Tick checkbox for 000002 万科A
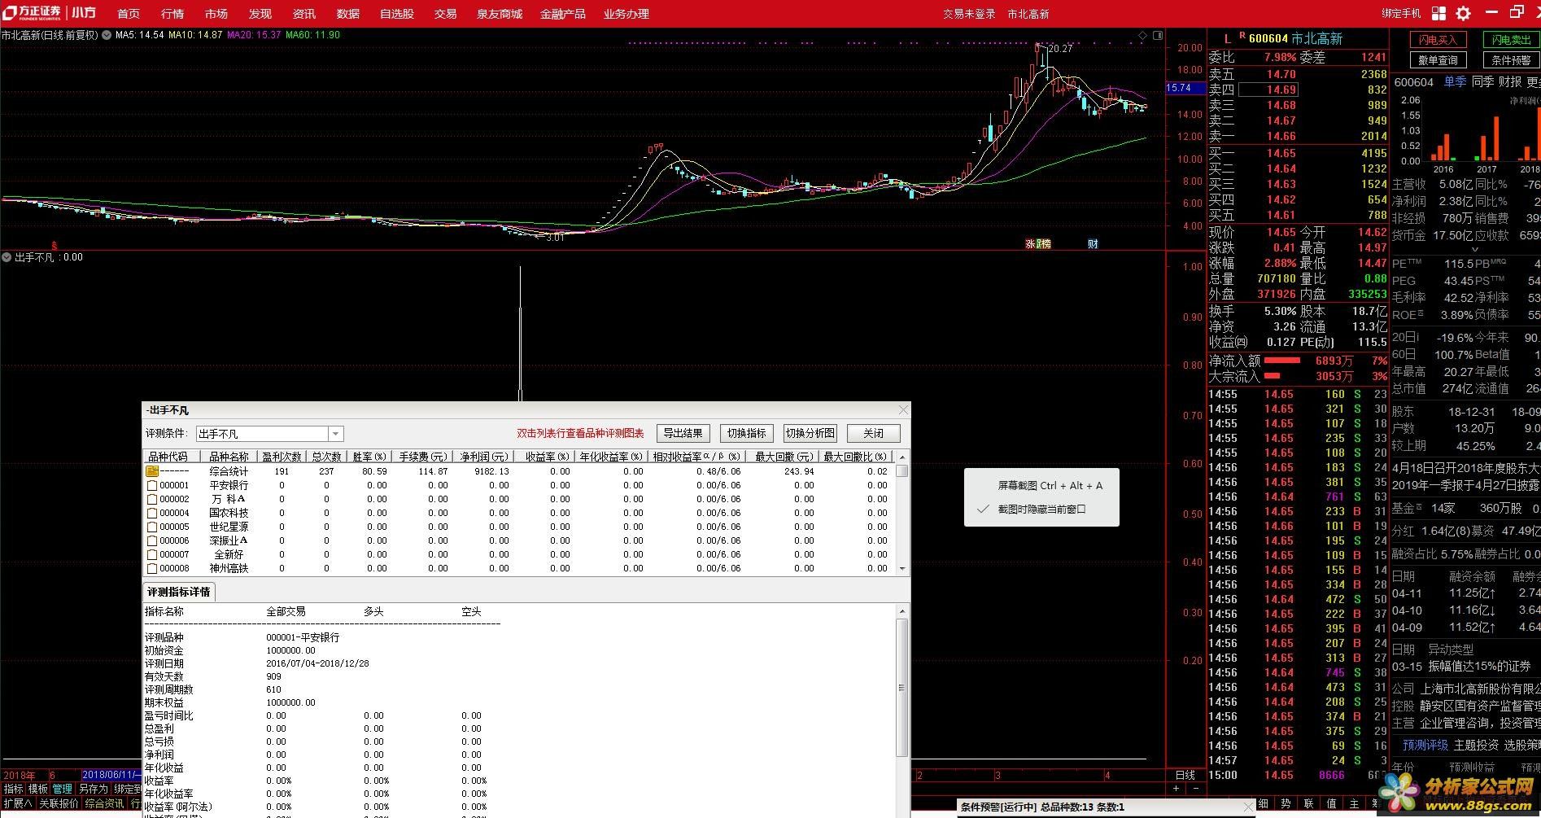 point(151,500)
